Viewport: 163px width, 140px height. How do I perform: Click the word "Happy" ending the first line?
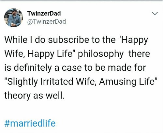(135, 41)
